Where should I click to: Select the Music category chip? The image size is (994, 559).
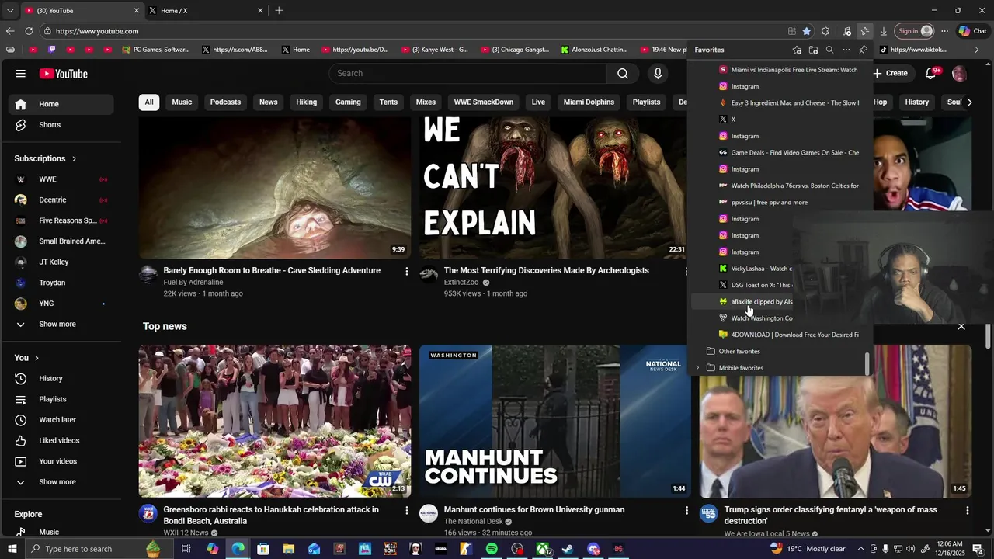click(182, 102)
